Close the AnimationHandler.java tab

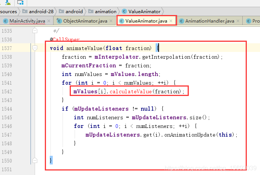[238, 21]
